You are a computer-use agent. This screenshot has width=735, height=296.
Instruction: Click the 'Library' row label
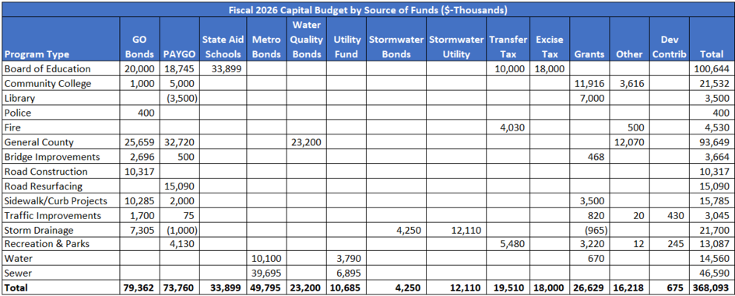click(19, 98)
